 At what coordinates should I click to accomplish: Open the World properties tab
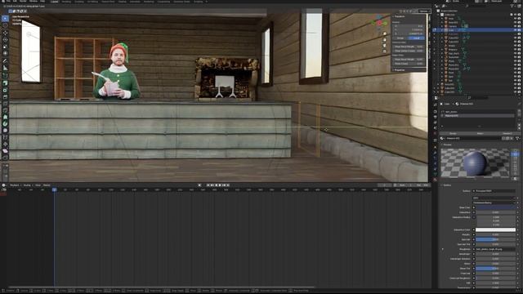[436, 133]
